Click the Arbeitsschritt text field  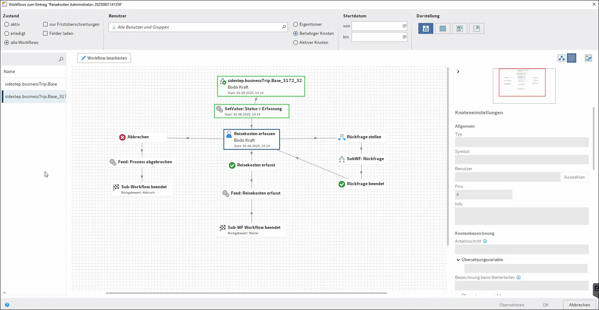pyautogui.click(x=521, y=249)
